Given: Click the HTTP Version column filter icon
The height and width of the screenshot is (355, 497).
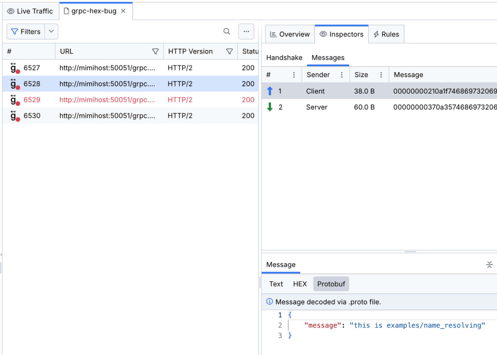Looking at the screenshot, I should (229, 51).
